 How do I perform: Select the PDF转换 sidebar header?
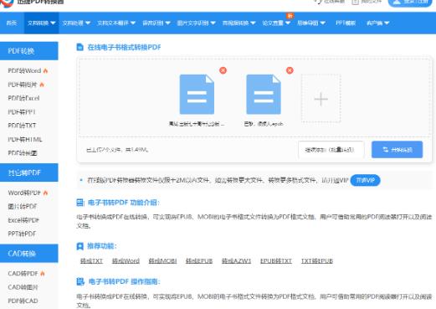point(29,51)
